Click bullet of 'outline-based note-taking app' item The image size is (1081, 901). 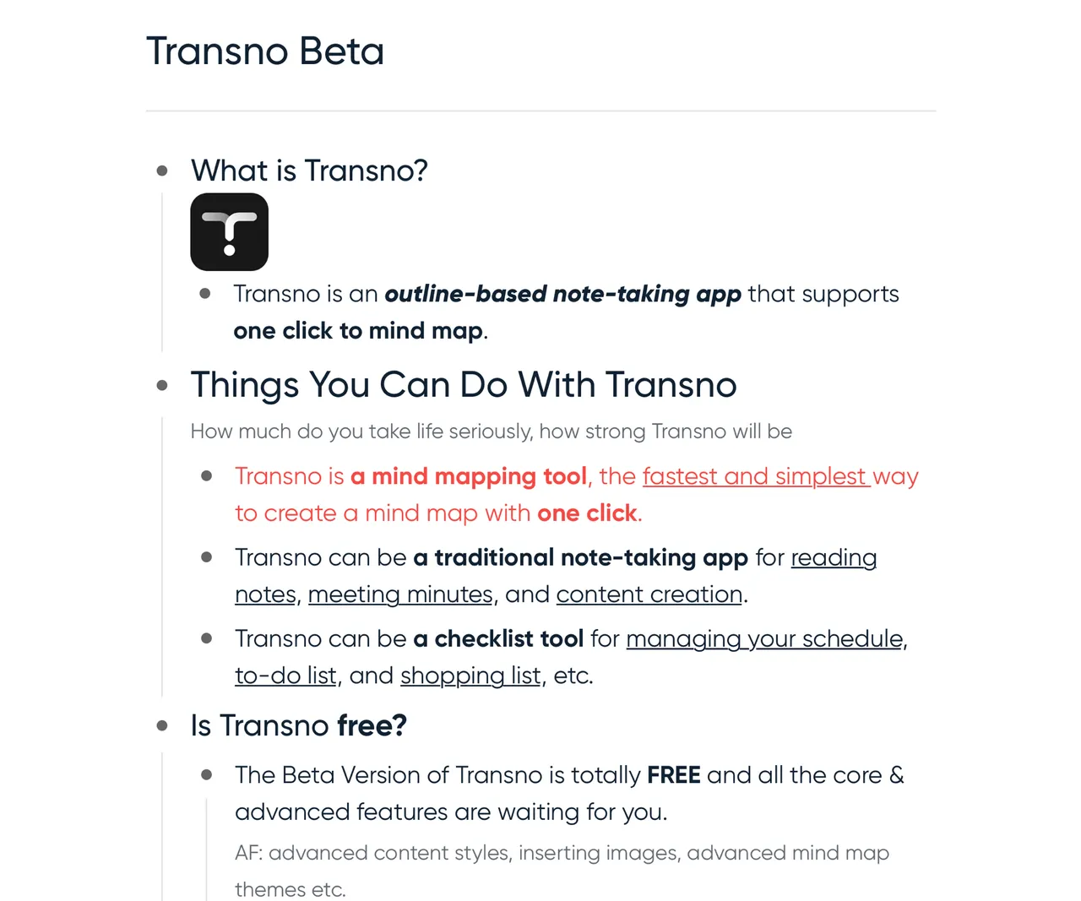pos(205,294)
